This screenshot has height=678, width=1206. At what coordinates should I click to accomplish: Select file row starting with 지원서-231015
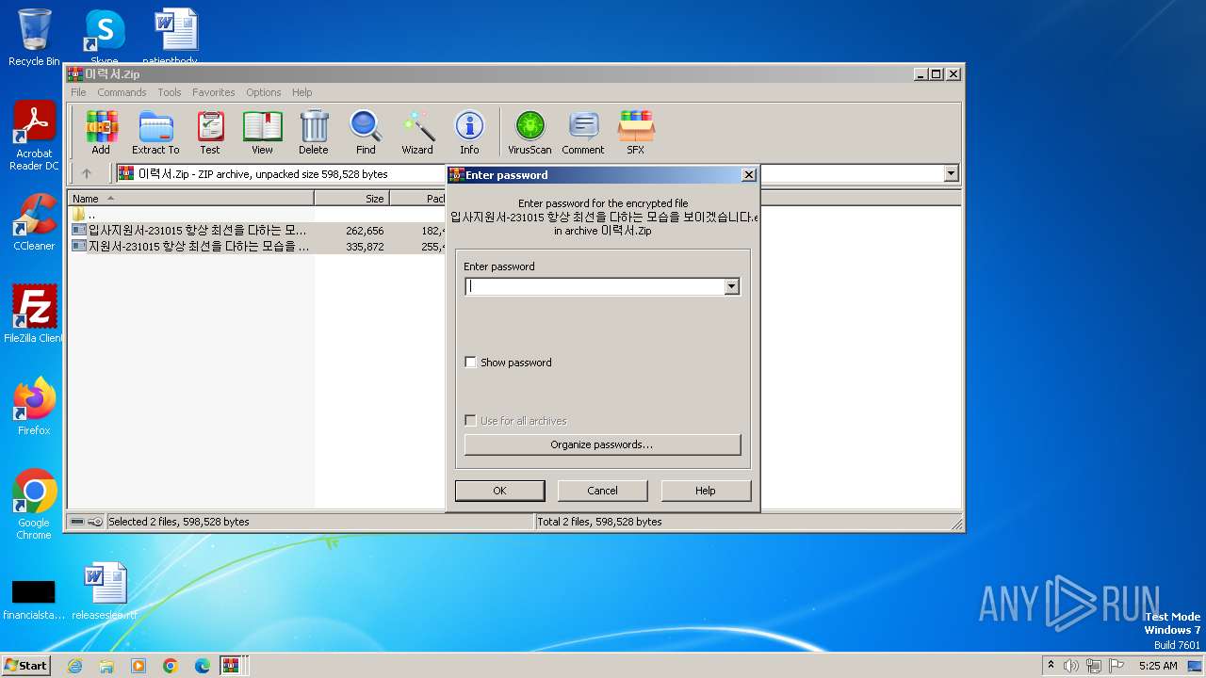pyautogui.click(x=189, y=246)
